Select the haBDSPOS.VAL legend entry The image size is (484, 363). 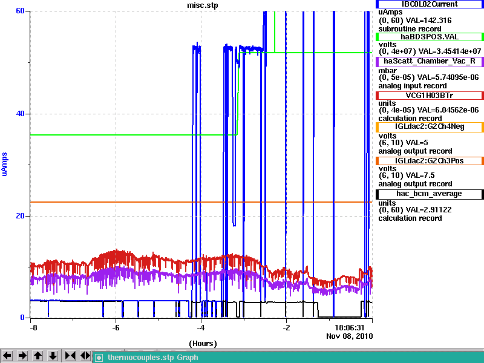point(430,37)
